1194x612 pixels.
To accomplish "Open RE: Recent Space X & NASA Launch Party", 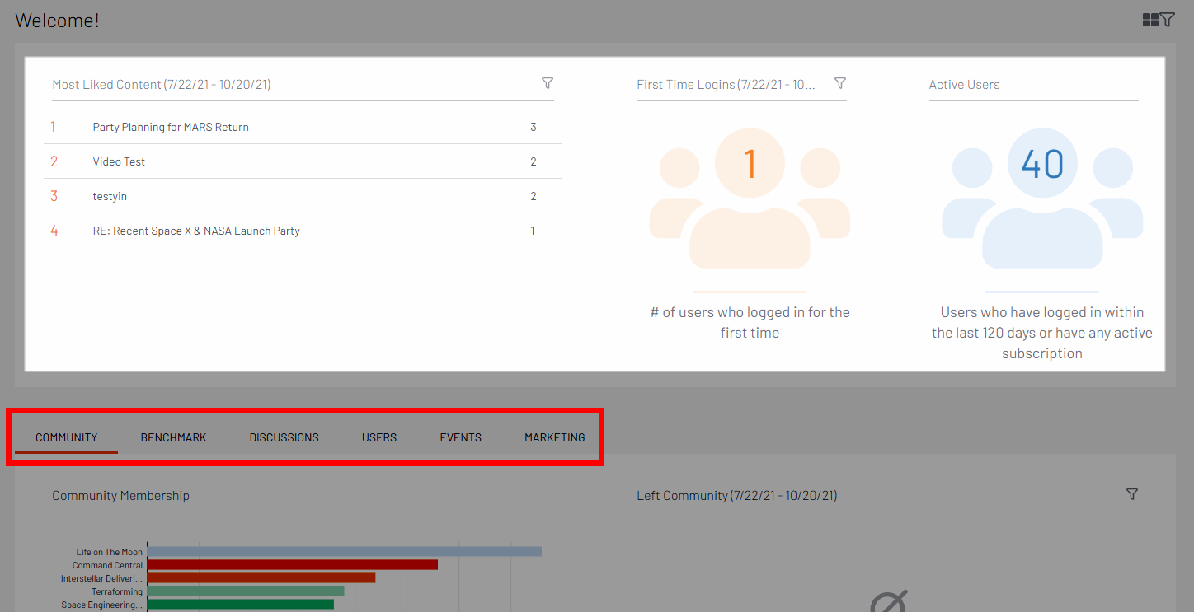I will point(196,231).
